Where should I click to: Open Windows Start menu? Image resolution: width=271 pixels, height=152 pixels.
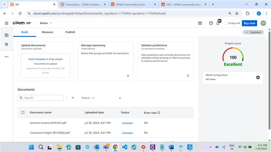tap(31, 147)
